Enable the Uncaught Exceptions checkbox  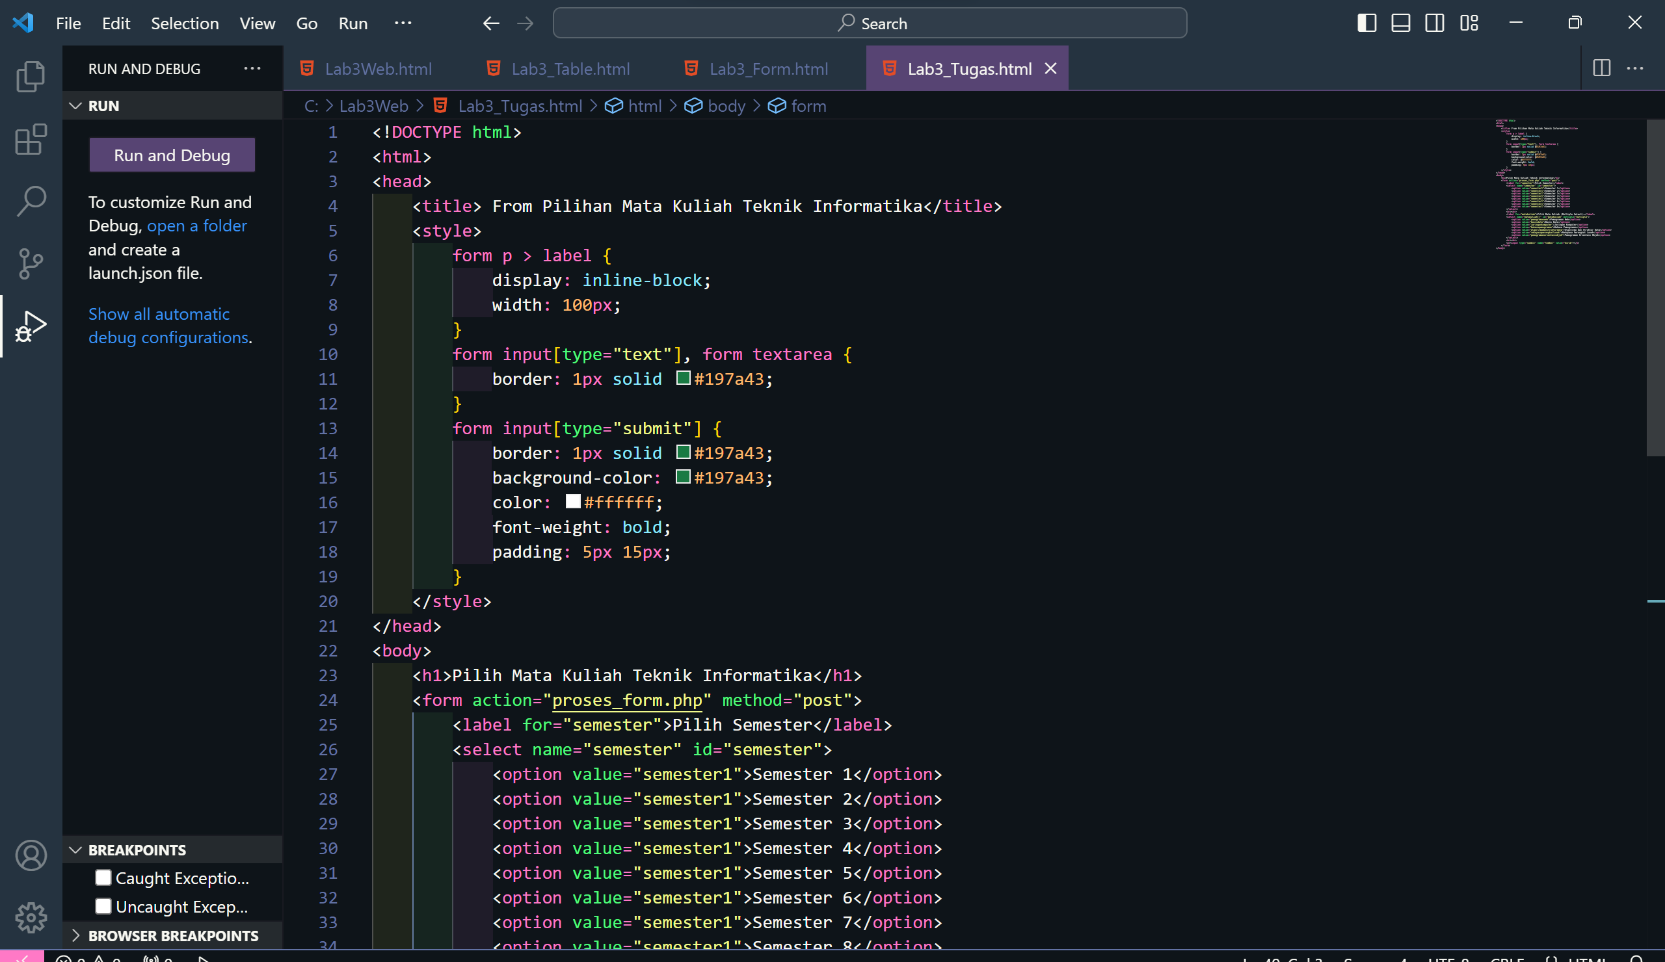coord(103,906)
